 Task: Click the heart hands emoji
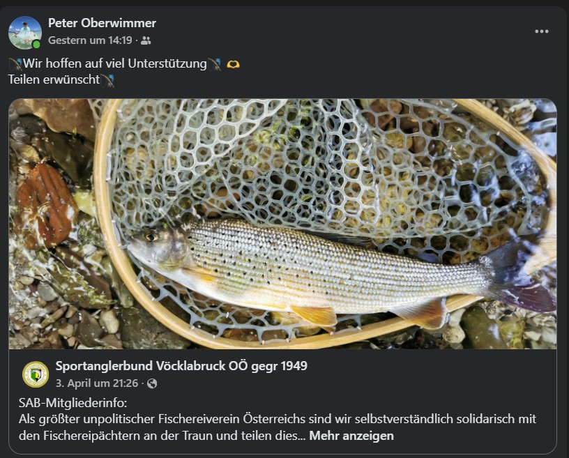tap(233, 64)
